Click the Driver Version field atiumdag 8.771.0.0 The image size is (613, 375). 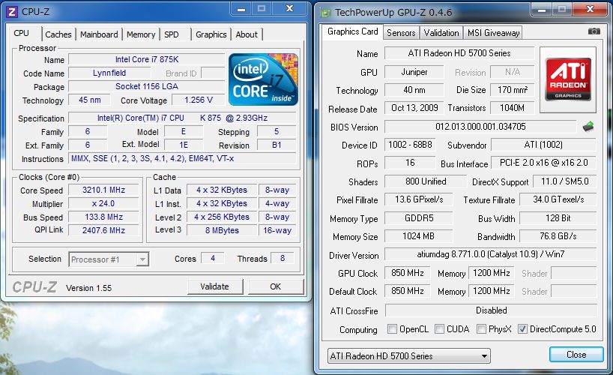tap(490, 254)
